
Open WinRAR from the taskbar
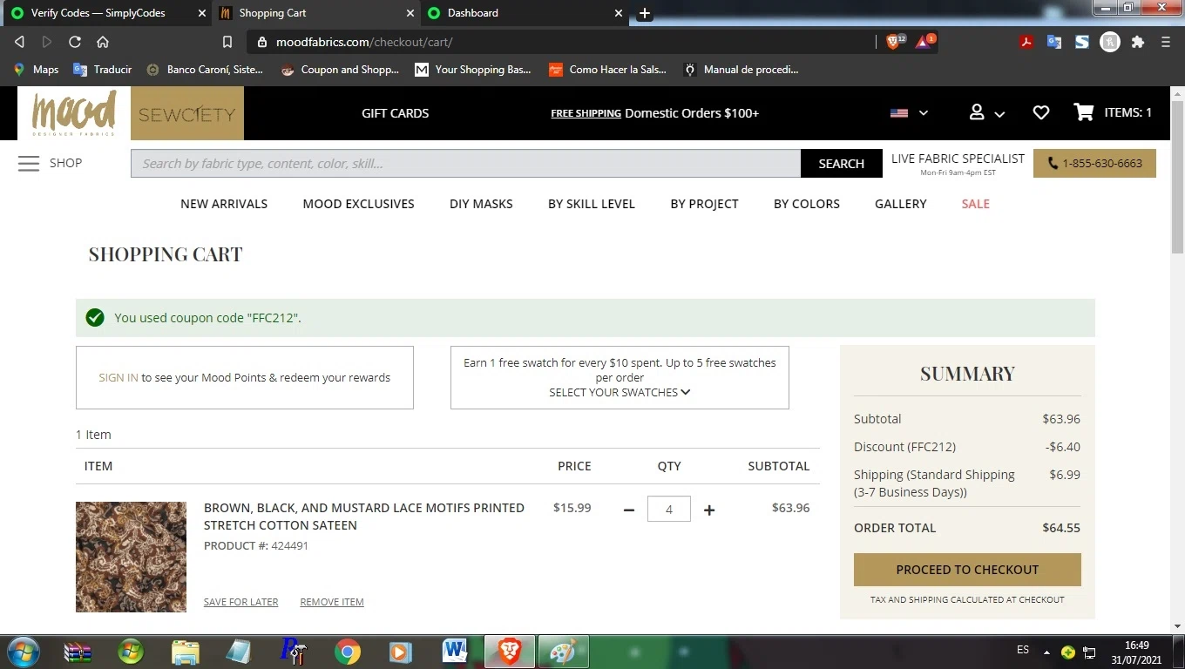[x=78, y=652]
